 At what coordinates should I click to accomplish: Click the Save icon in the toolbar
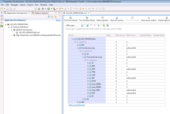click(7, 9)
